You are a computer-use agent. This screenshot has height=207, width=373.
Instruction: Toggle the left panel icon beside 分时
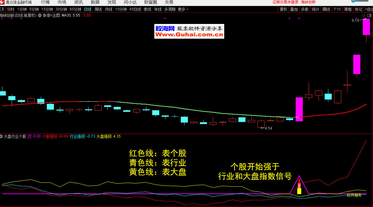pos(2,9)
